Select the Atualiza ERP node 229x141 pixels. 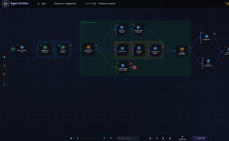coord(206,38)
